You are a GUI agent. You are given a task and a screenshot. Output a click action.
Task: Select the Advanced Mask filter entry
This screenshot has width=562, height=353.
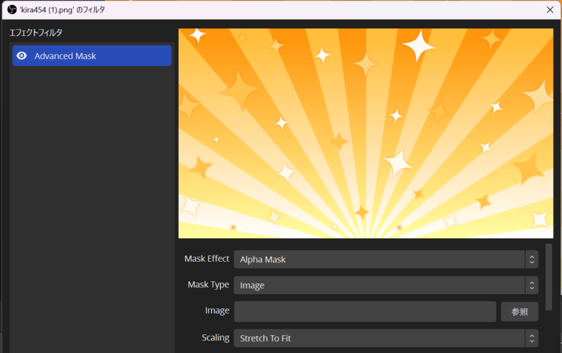tap(92, 56)
